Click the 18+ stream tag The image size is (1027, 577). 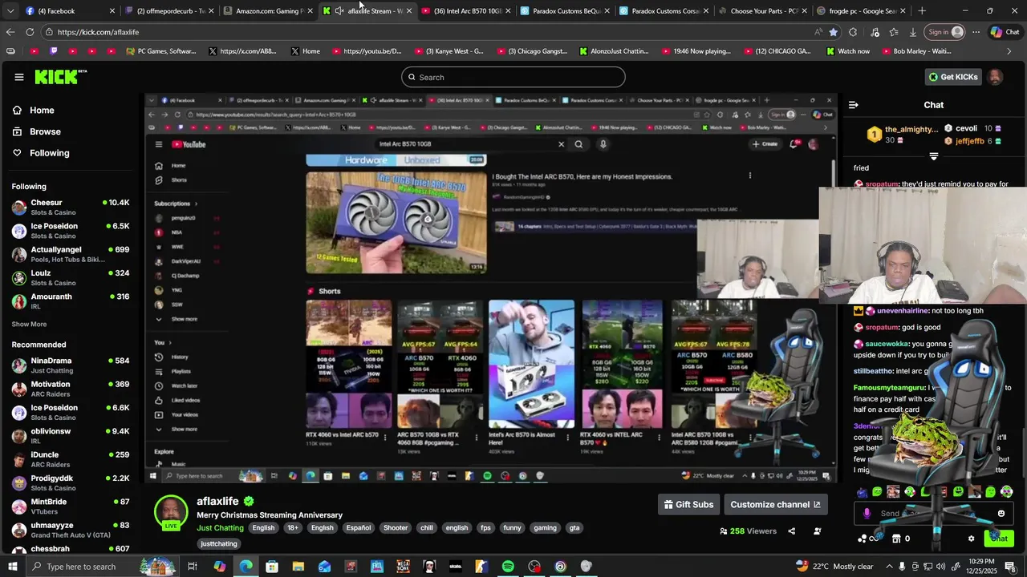coord(293,528)
